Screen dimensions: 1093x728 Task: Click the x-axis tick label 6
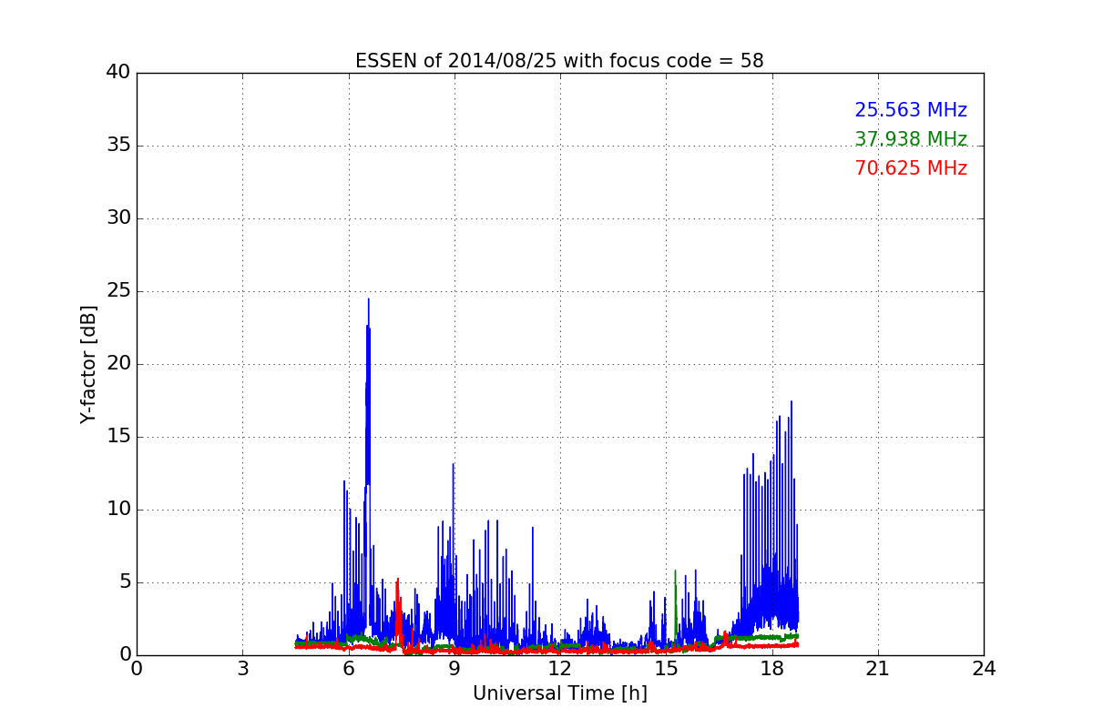click(x=348, y=669)
